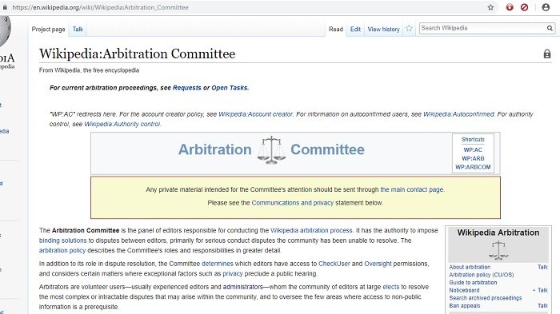Open the Edit tab
Viewport: 560px width, 314px height.
[355, 30]
